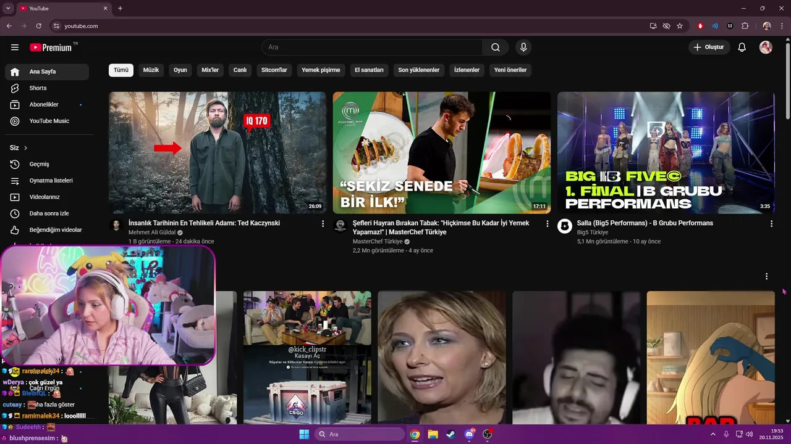This screenshot has height=444, width=791.
Task: Select the Tümü filter chip
Action: click(121, 70)
